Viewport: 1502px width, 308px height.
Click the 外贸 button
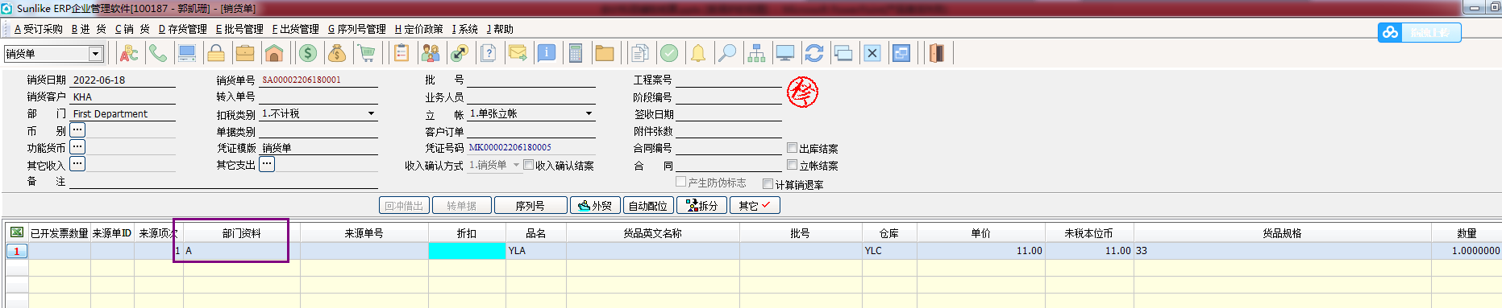click(x=595, y=205)
